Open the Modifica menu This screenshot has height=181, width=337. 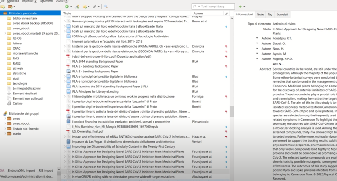13,1
